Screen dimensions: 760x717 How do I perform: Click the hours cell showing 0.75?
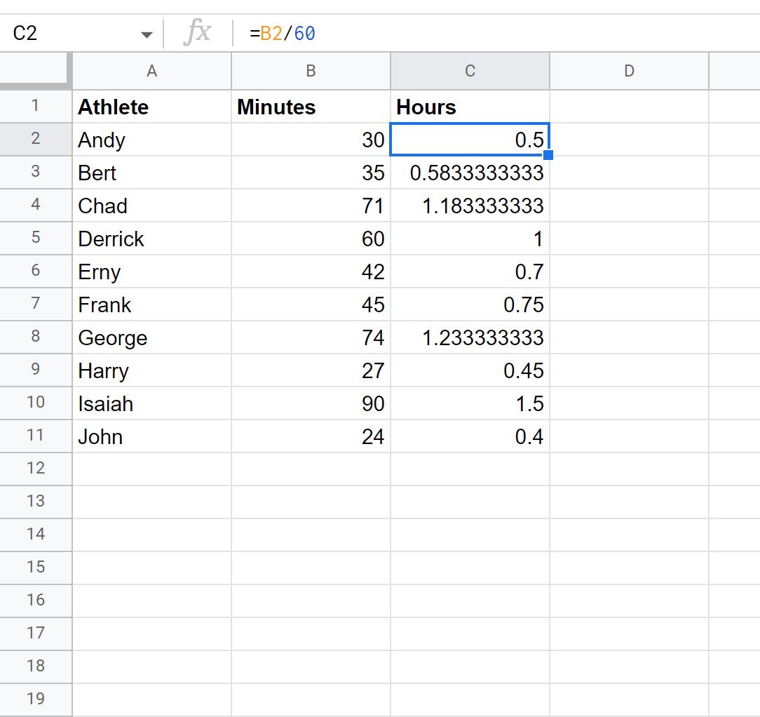pyautogui.click(x=470, y=304)
